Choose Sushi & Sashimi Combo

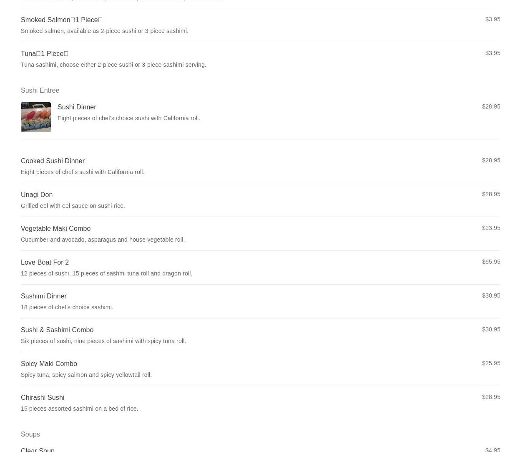260,335
